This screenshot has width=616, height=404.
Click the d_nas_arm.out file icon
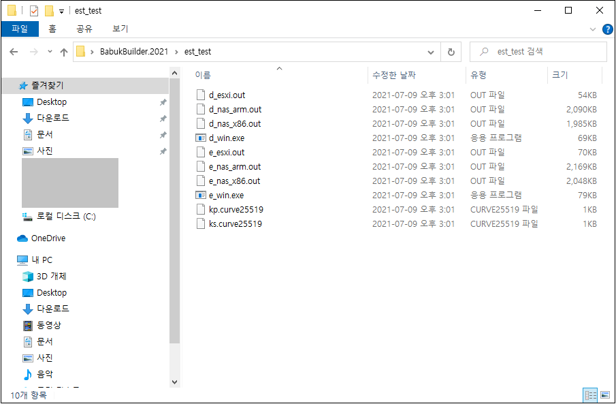tap(201, 109)
